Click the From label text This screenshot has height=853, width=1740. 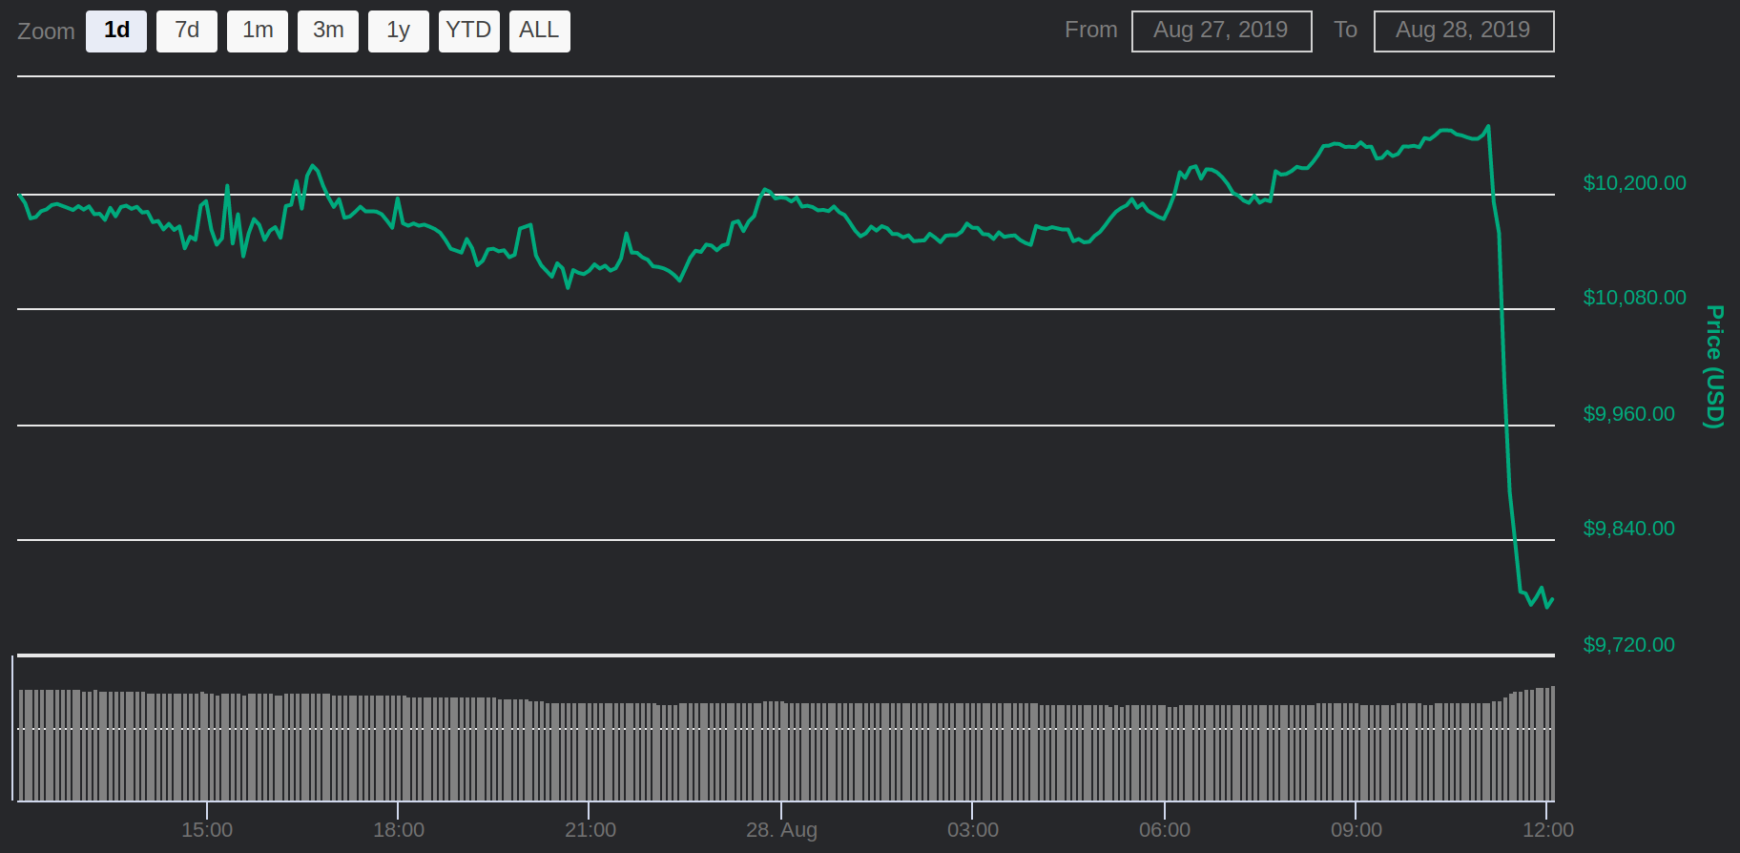(x=1091, y=31)
